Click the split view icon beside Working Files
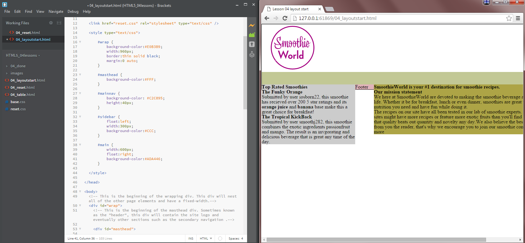 point(59,23)
